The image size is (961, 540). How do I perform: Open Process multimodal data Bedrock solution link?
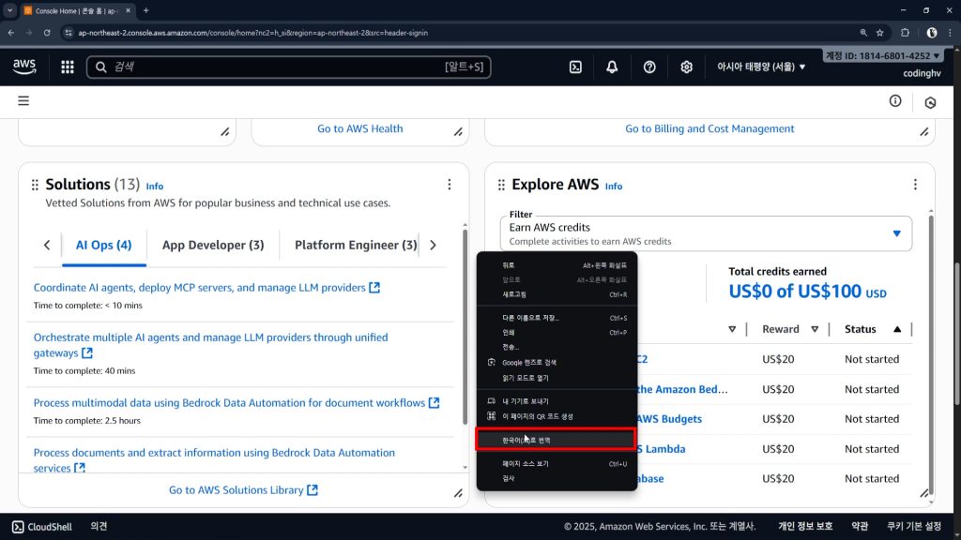click(236, 402)
